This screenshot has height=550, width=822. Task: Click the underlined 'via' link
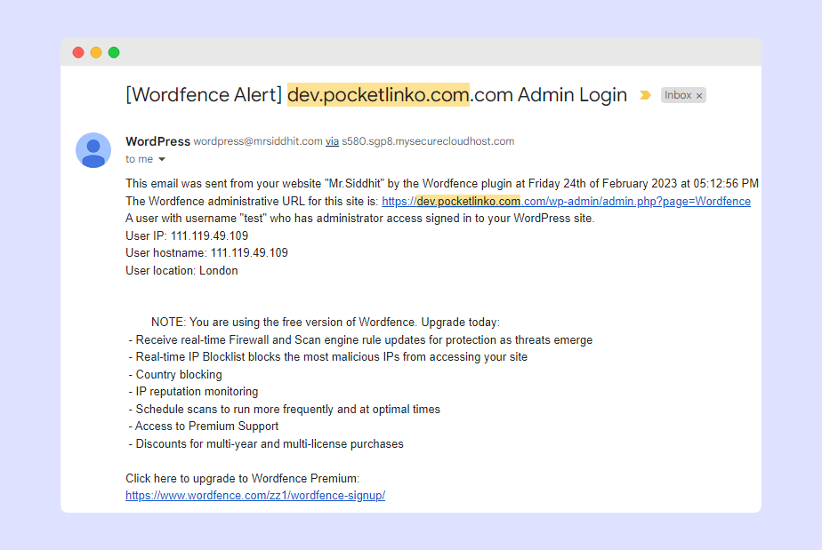(332, 141)
